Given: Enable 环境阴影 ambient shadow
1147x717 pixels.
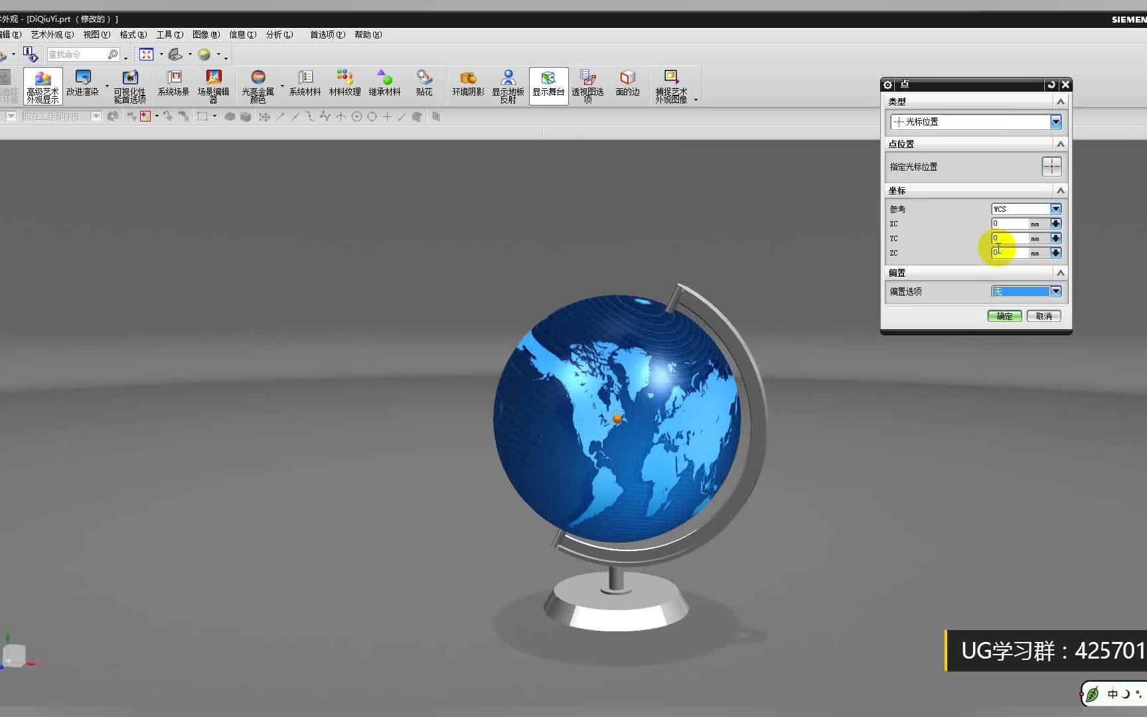Looking at the screenshot, I should coord(468,84).
